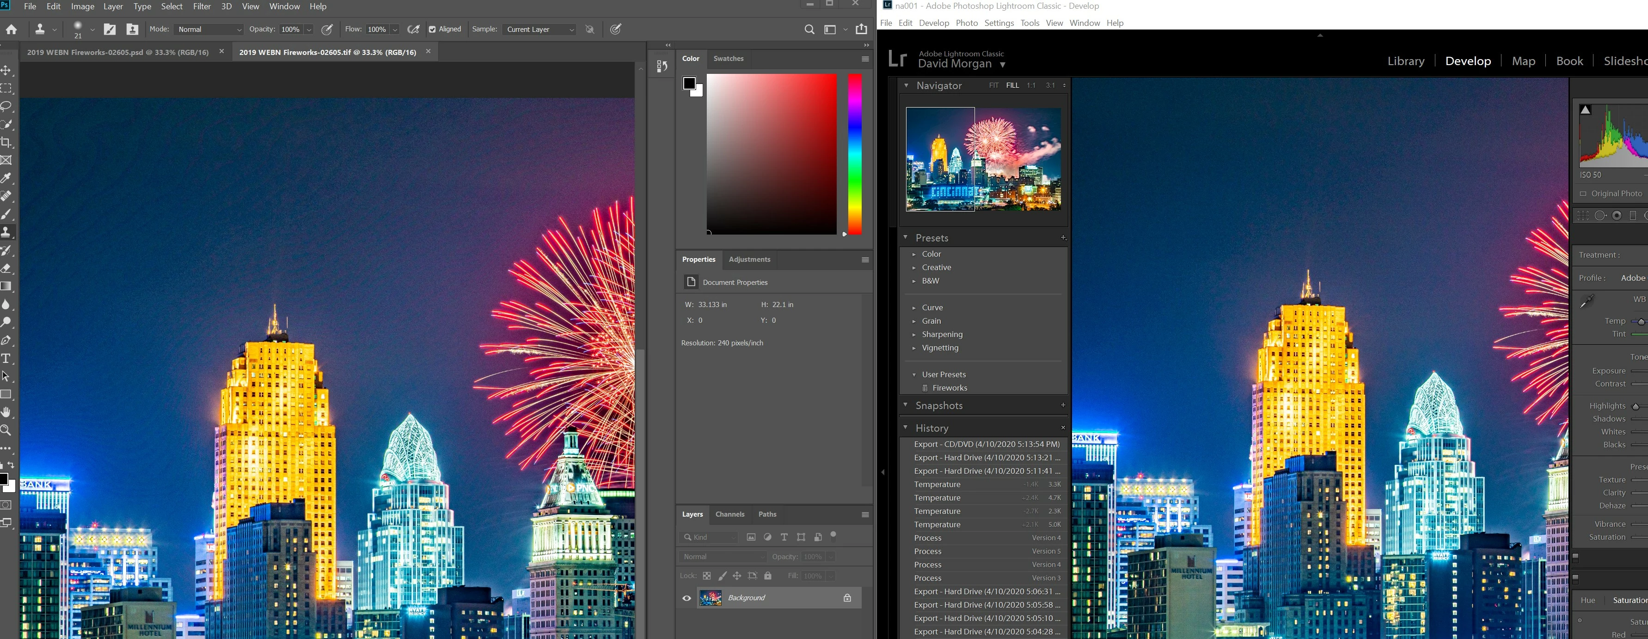The height and width of the screenshot is (639, 1648).
Task: Switch to Lightroom Library module
Action: point(1405,61)
